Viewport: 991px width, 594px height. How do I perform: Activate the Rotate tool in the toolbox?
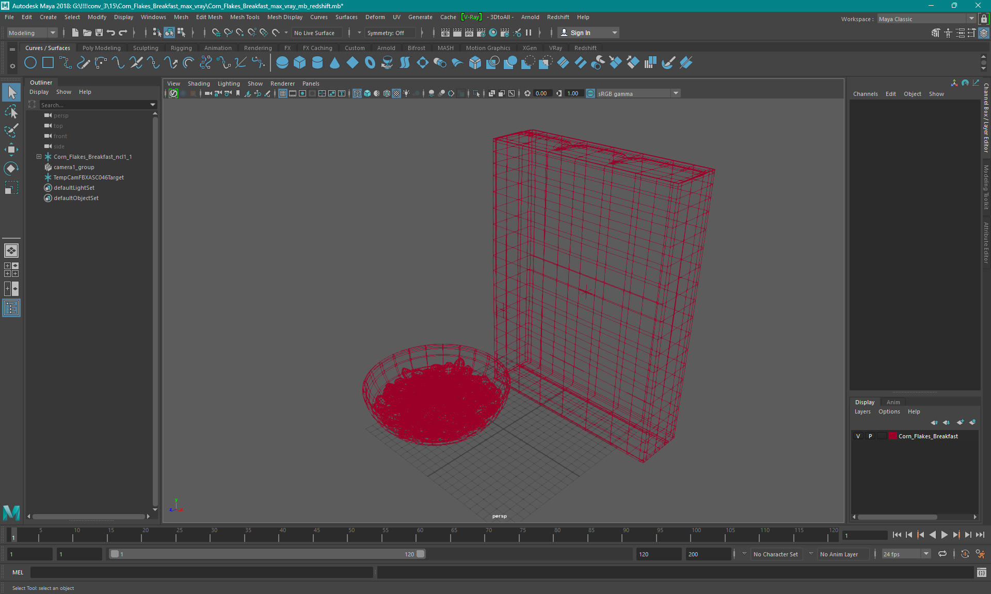[11, 169]
